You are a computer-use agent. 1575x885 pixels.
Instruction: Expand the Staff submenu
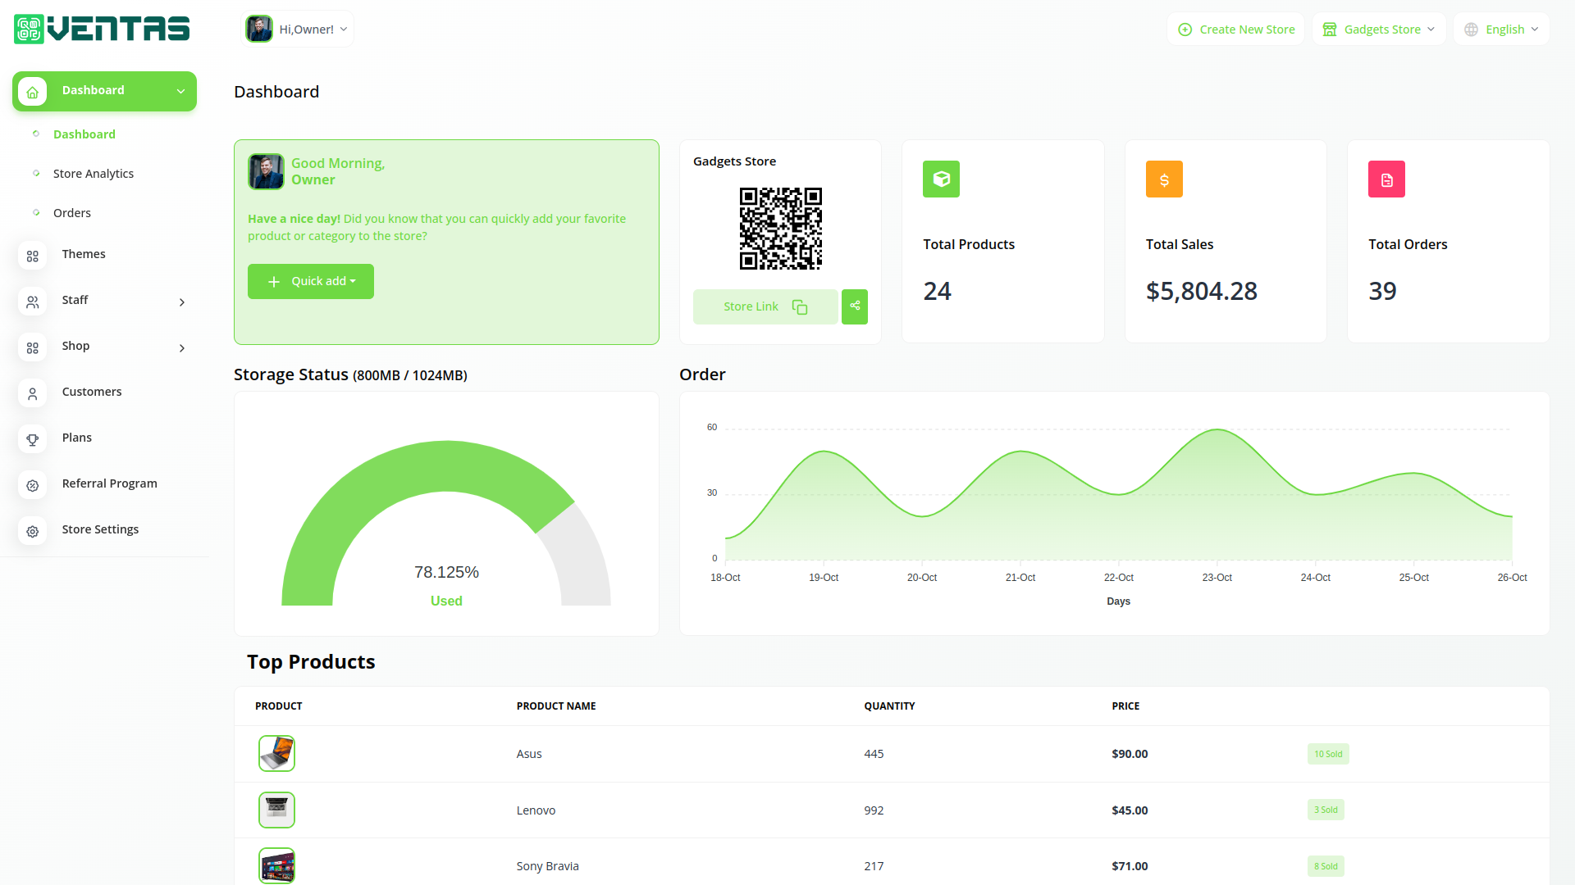click(x=182, y=302)
